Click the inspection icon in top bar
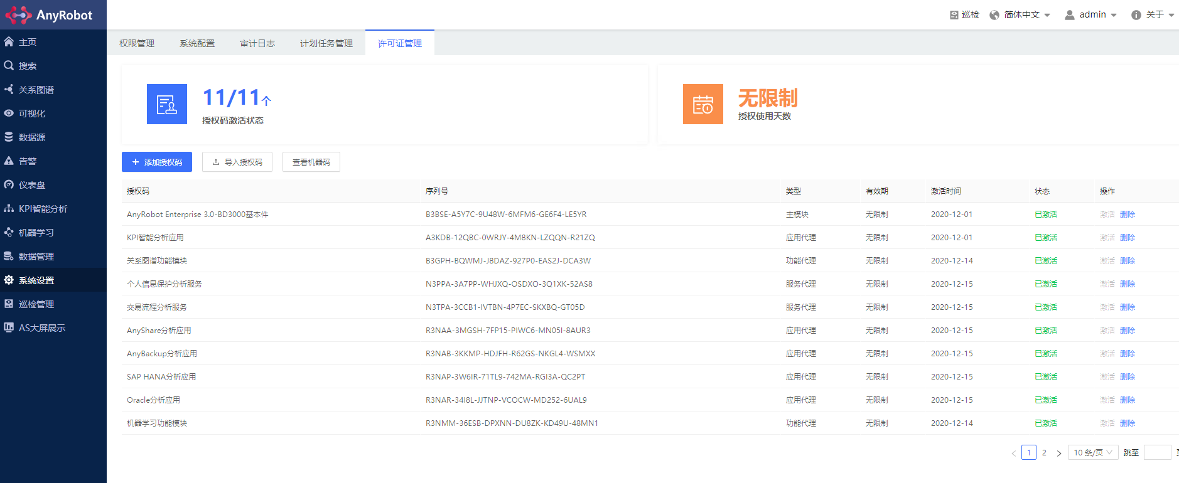The height and width of the screenshot is (483, 1179). point(954,15)
